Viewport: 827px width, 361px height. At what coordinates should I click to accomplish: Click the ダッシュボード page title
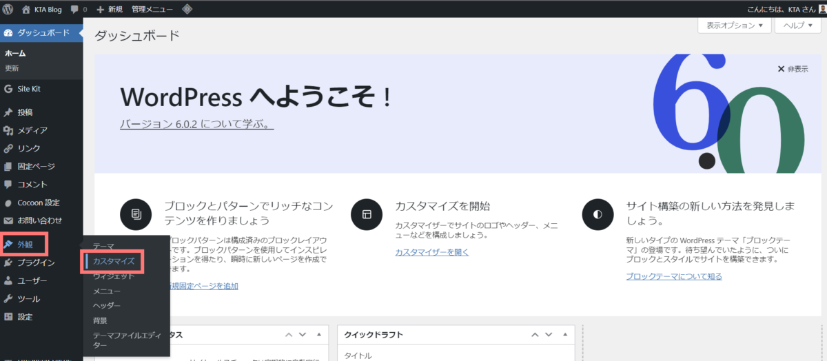(x=136, y=34)
